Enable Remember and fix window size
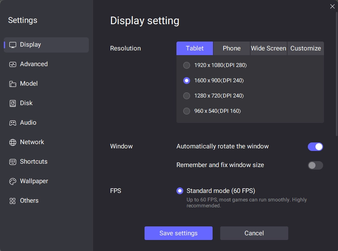This screenshot has width=338, height=251. click(x=315, y=165)
